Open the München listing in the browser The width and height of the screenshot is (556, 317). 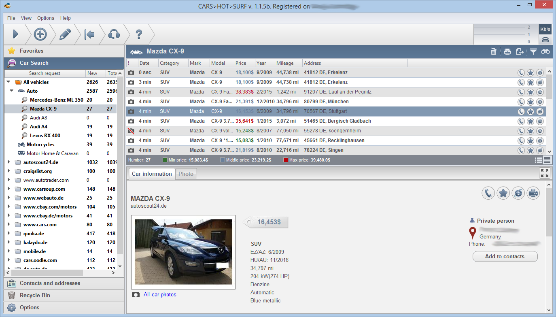click(x=540, y=102)
